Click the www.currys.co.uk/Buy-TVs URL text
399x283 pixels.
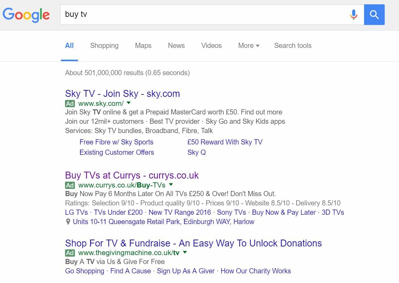(122, 185)
